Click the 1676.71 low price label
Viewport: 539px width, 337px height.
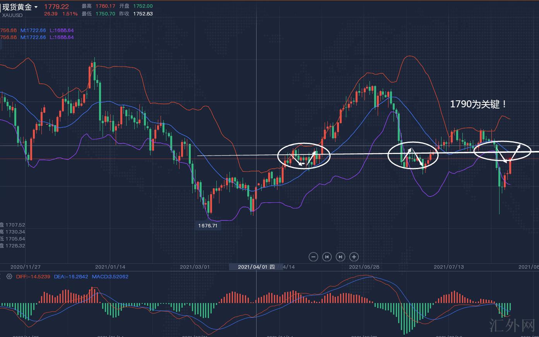tap(208, 226)
